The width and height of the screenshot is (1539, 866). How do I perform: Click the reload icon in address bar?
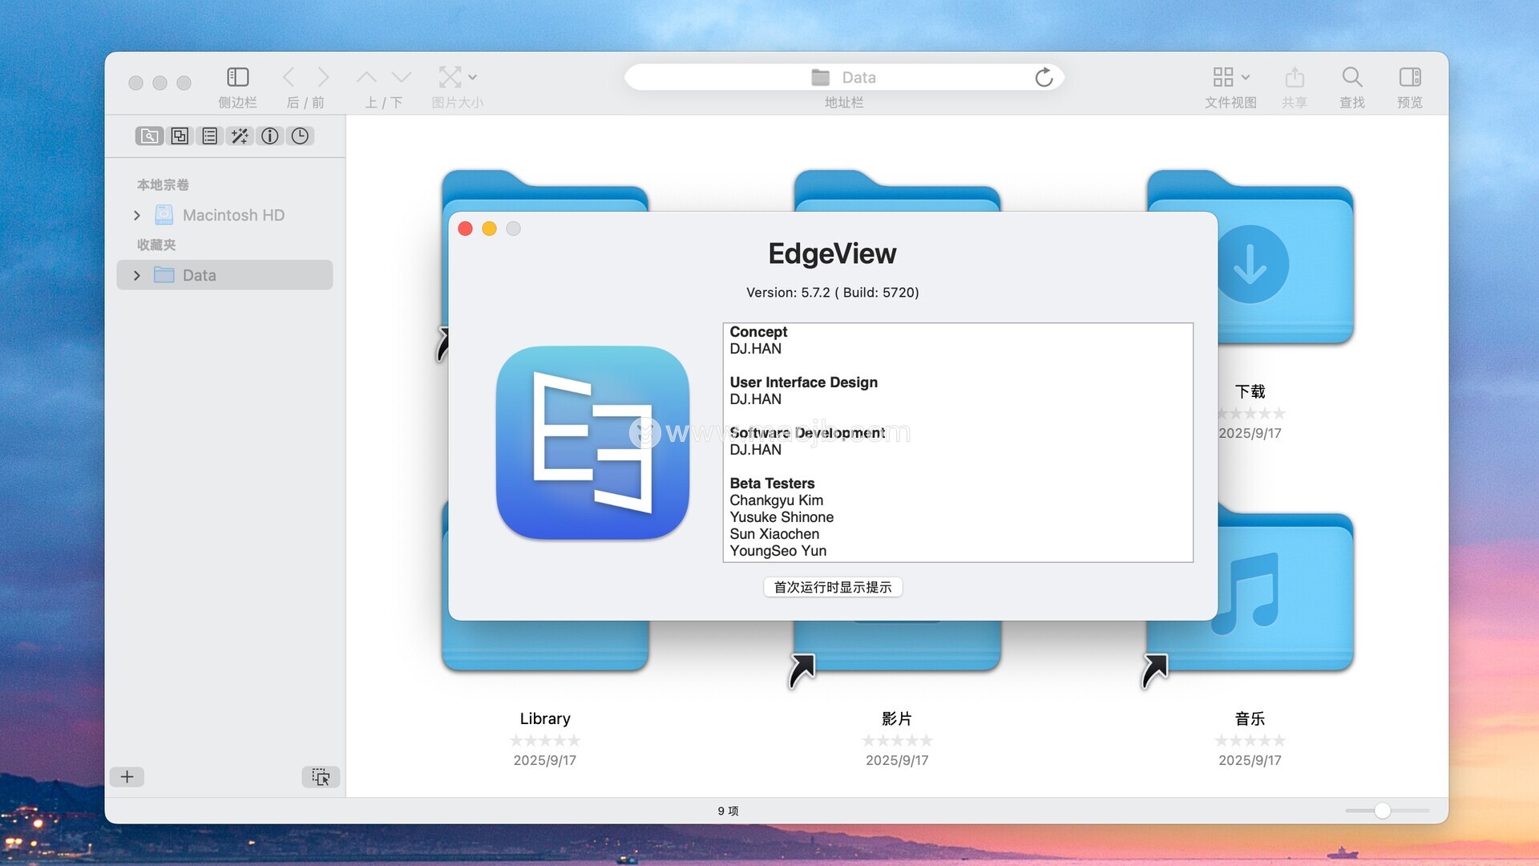(x=1043, y=78)
